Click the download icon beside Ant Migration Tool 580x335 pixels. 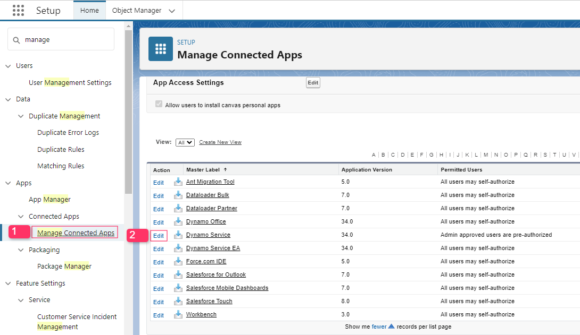(178, 182)
